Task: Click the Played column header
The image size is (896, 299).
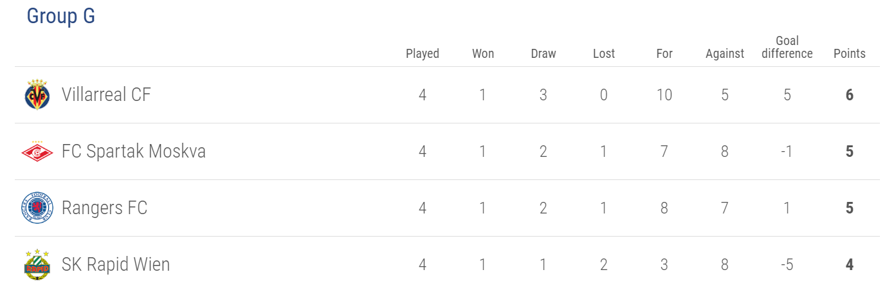Action: tap(423, 54)
